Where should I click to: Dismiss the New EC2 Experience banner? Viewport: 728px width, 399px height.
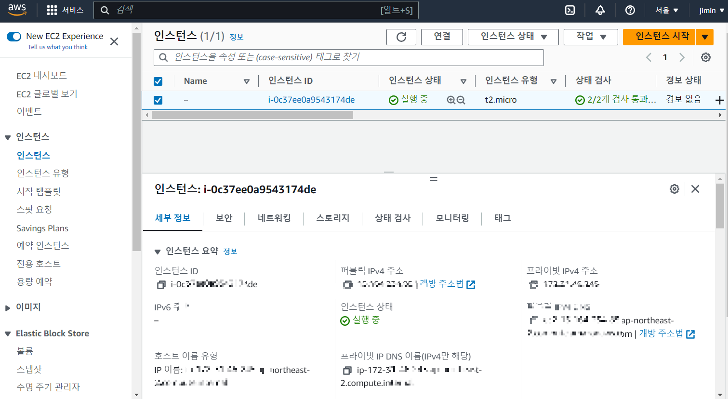pos(114,41)
